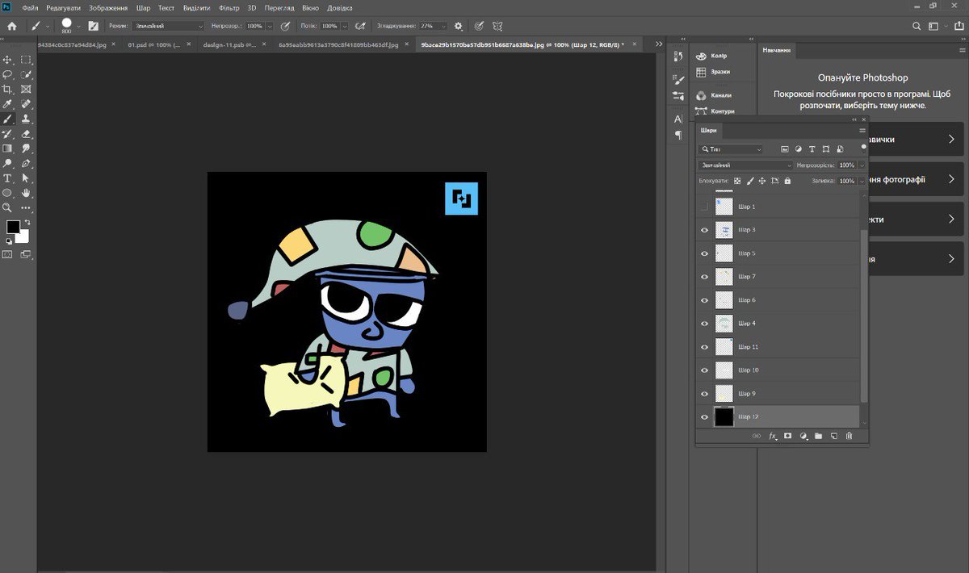The width and height of the screenshot is (969, 573).
Task: Hide layer Шар 5
Action: 704,253
